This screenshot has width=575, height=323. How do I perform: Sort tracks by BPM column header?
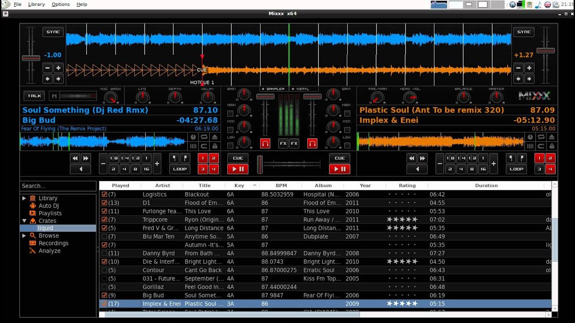(x=281, y=185)
